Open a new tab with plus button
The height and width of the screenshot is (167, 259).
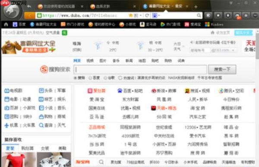(196, 7)
